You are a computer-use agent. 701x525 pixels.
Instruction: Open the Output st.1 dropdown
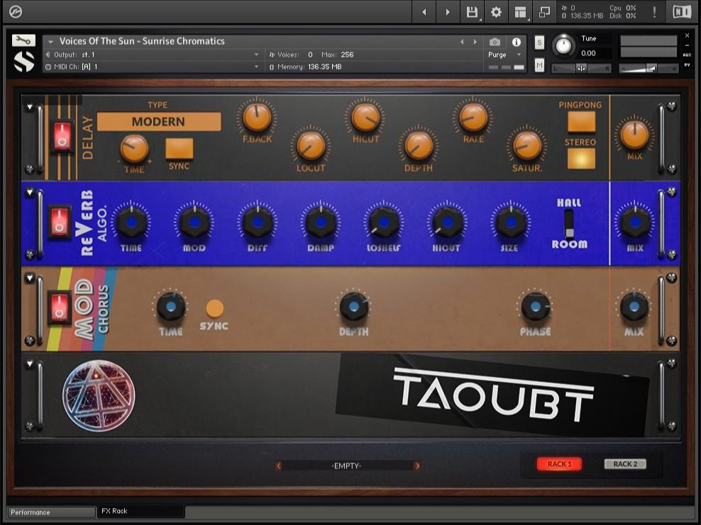tap(153, 55)
